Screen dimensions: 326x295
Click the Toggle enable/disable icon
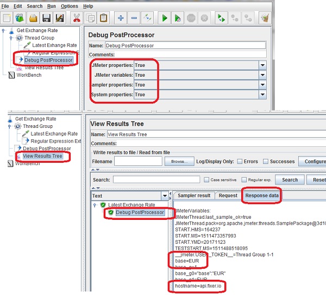[x=147, y=18]
